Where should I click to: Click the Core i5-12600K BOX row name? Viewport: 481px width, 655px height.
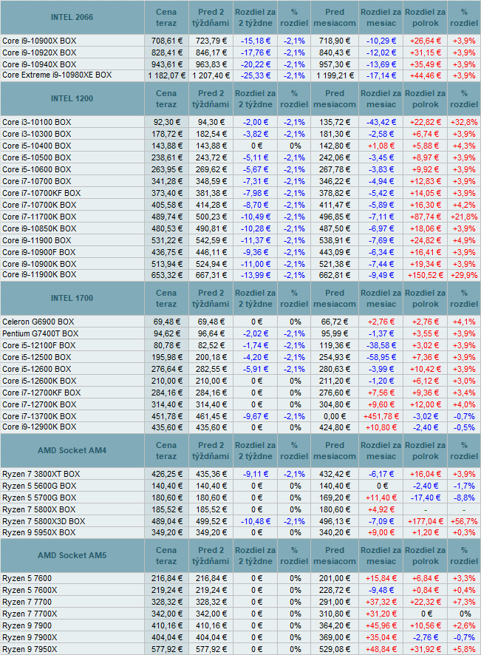pyautogui.click(x=39, y=381)
